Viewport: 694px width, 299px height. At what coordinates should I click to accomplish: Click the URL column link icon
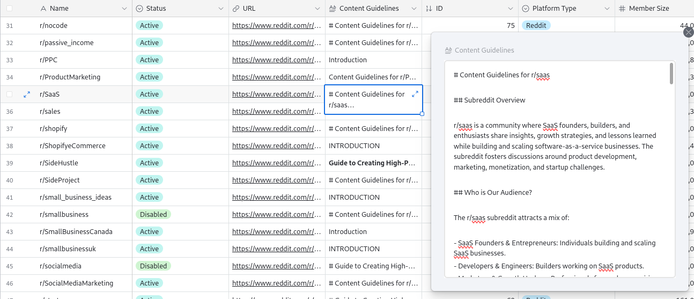pos(236,9)
